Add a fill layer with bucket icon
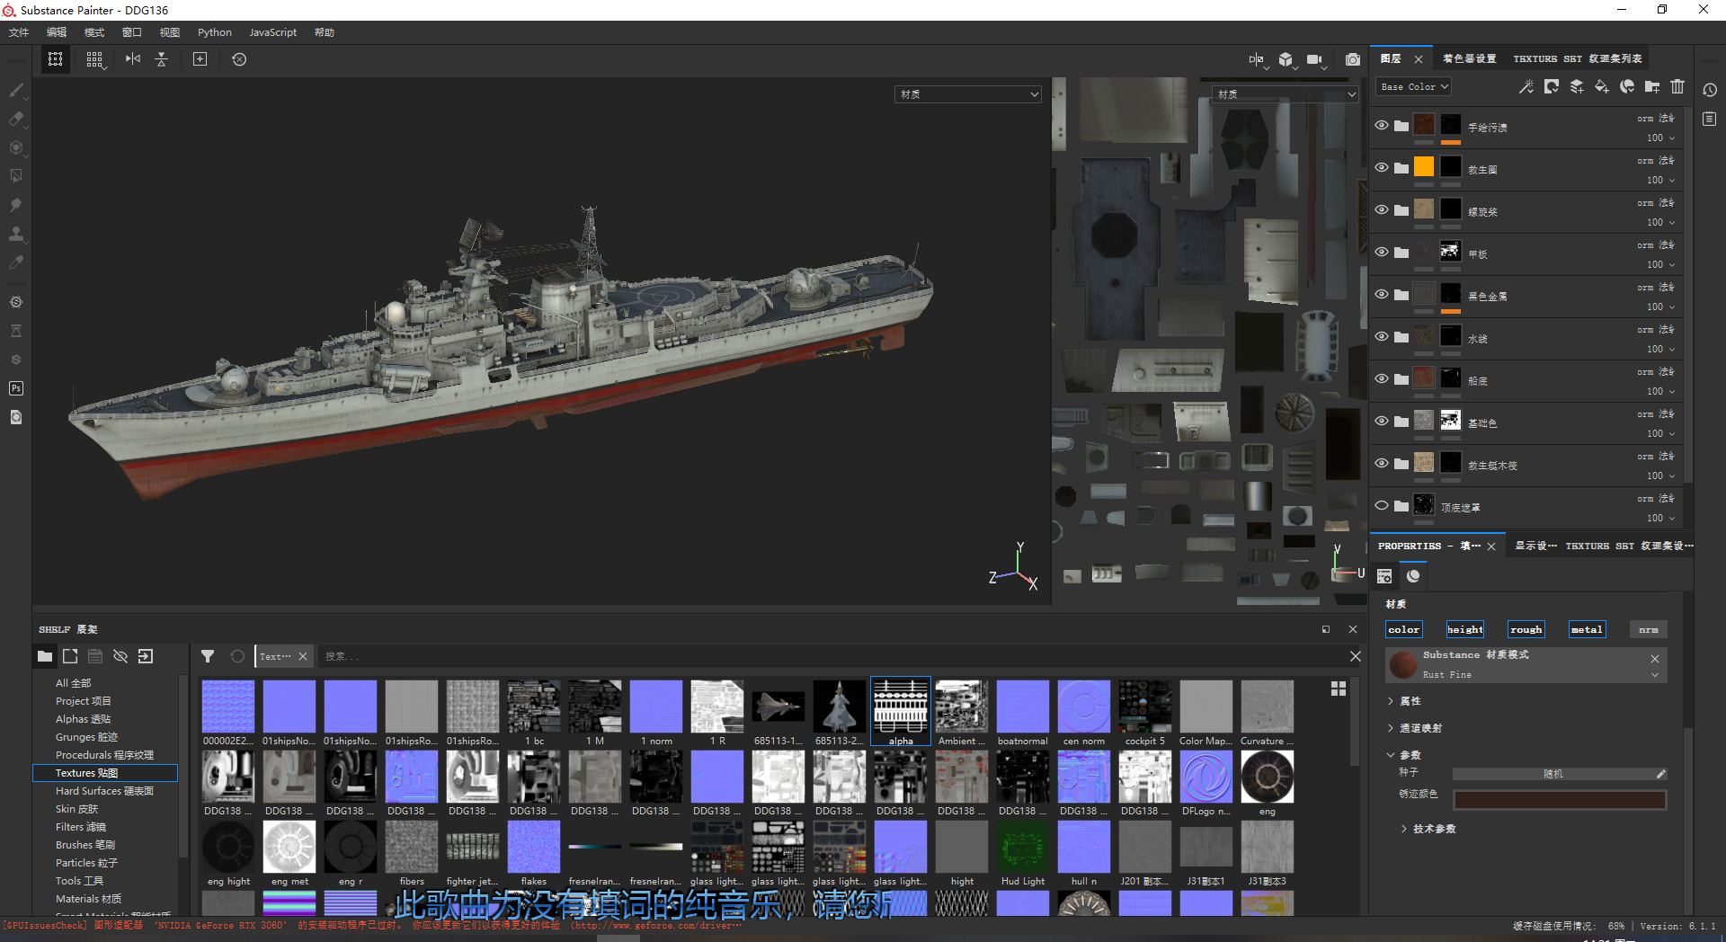The image size is (1726, 942). pyautogui.click(x=1602, y=86)
